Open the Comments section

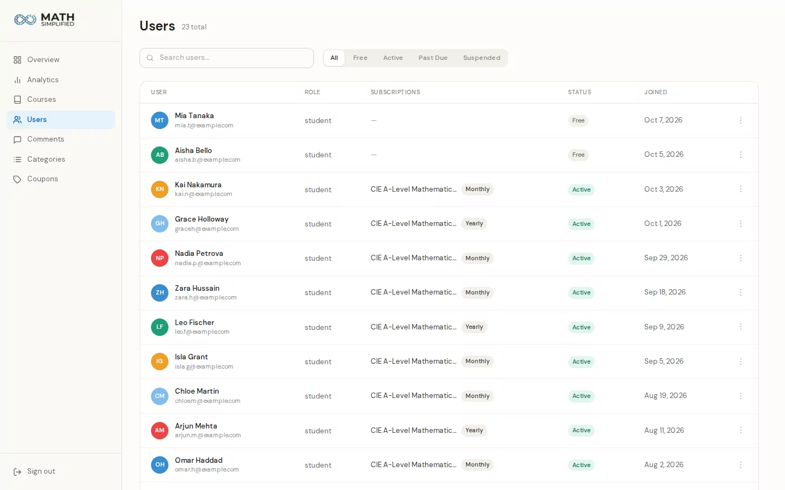(61, 139)
